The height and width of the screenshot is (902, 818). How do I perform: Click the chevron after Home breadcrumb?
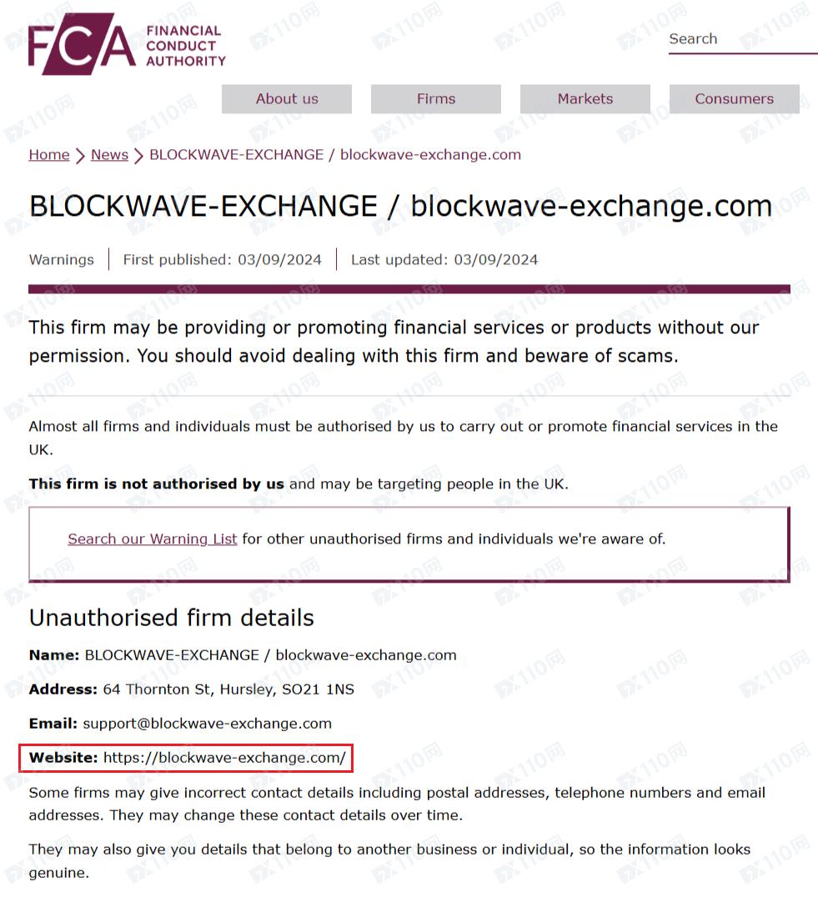80,155
